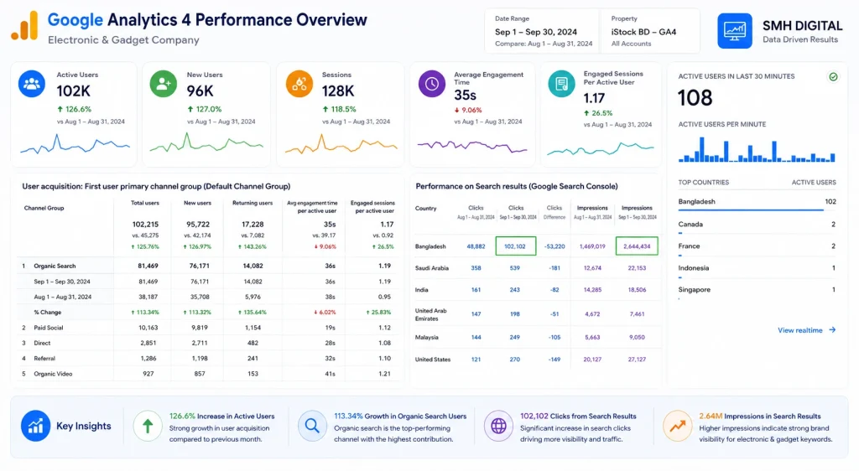Viewport: 859px width, 471px height.
Task: Click the Average Engagement Time clock icon
Action: coord(432,84)
